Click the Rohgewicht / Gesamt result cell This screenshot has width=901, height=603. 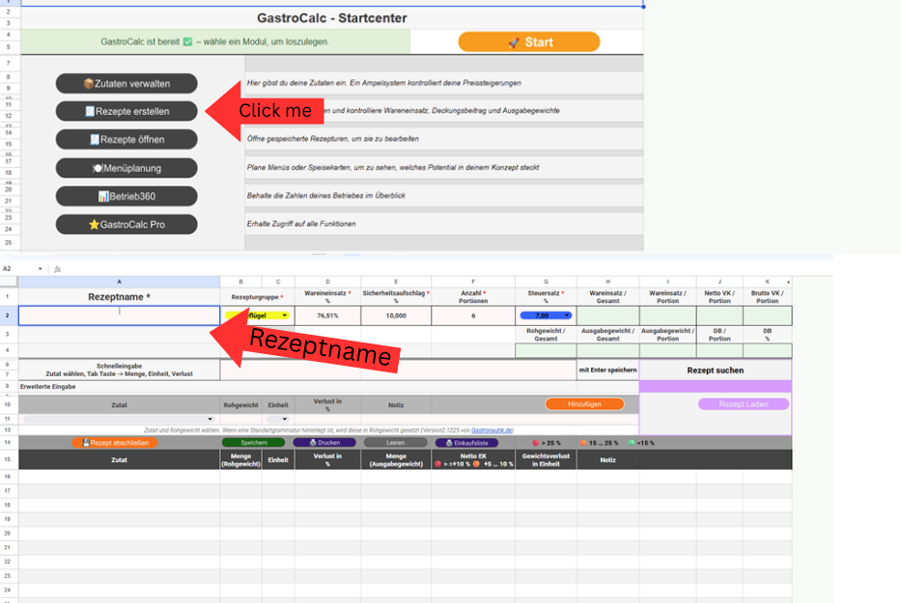[x=546, y=350]
